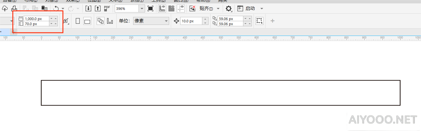421x132 pixels.
Task: Open the undo history dropdown arrow
Action: (x=63, y=8)
